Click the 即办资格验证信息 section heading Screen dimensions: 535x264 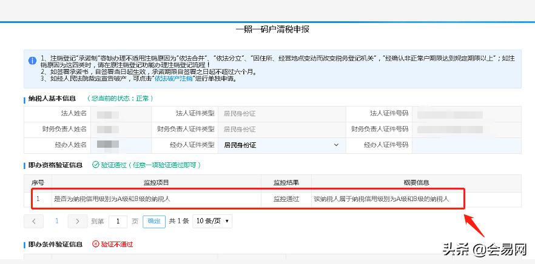(x=55, y=165)
